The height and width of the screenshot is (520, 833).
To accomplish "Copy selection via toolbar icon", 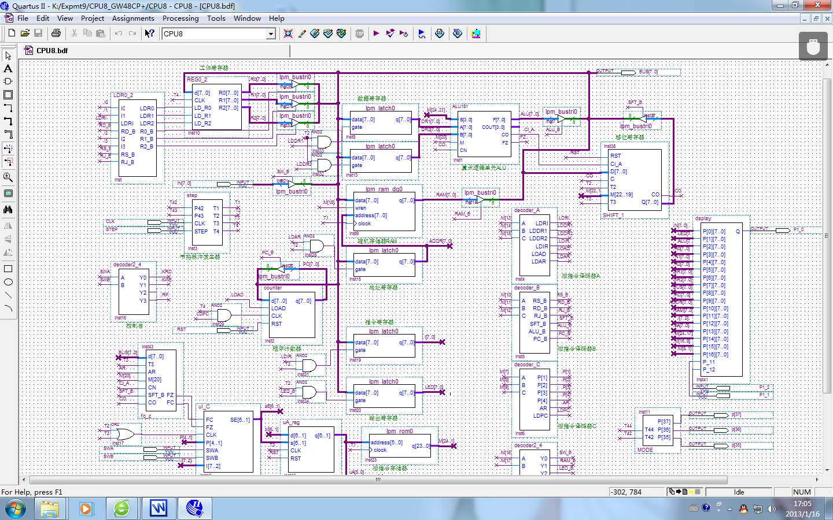I will click(87, 34).
